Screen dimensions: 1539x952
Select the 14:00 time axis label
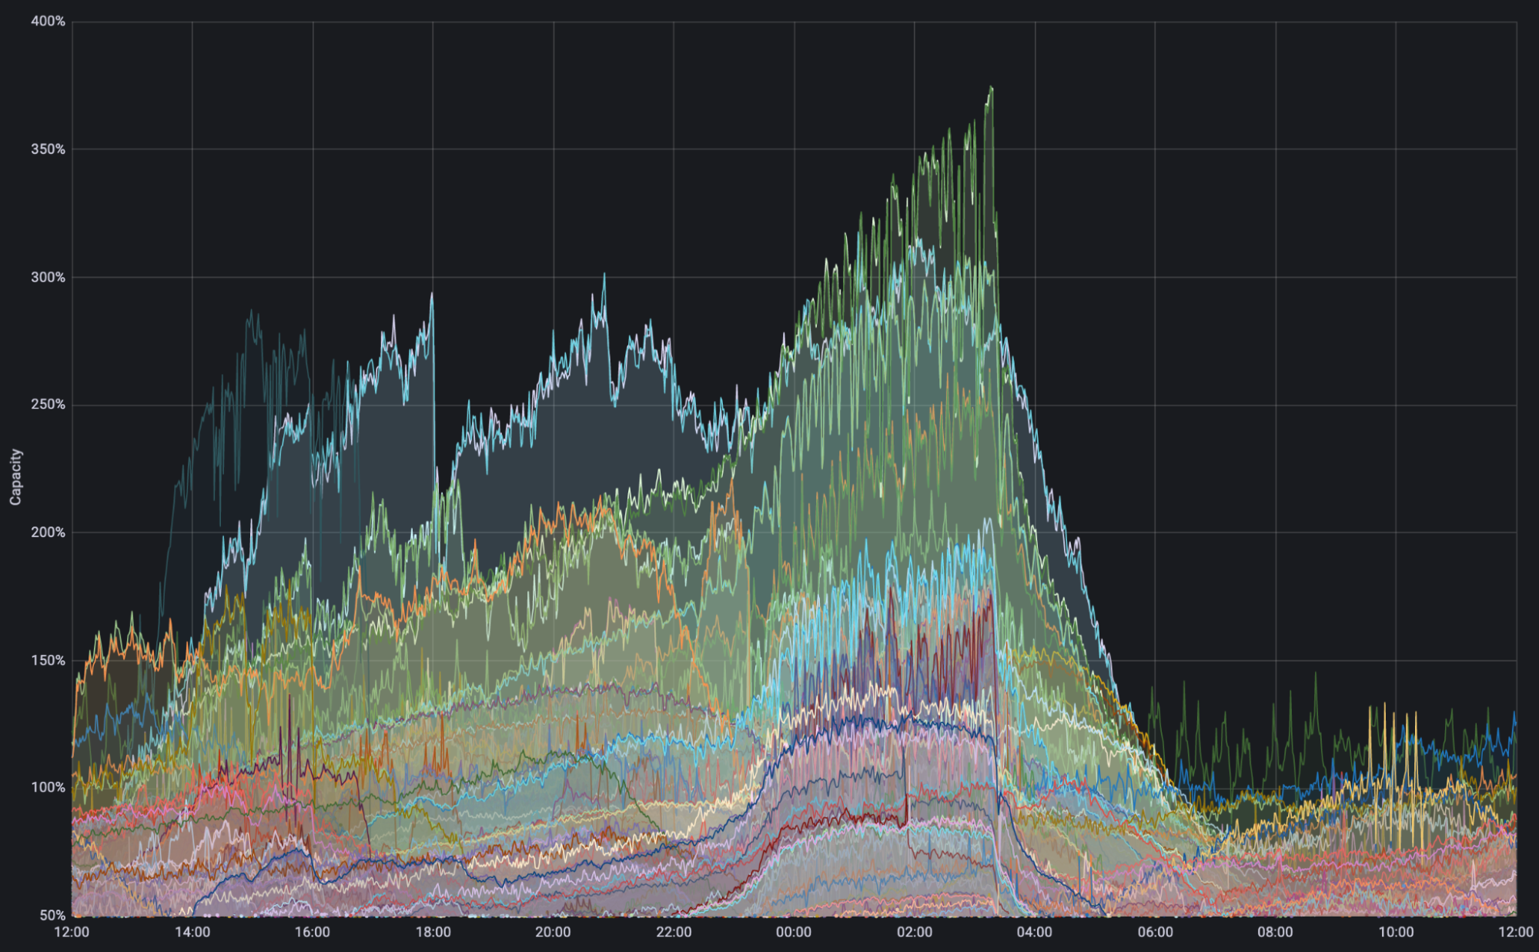(192, 932)
